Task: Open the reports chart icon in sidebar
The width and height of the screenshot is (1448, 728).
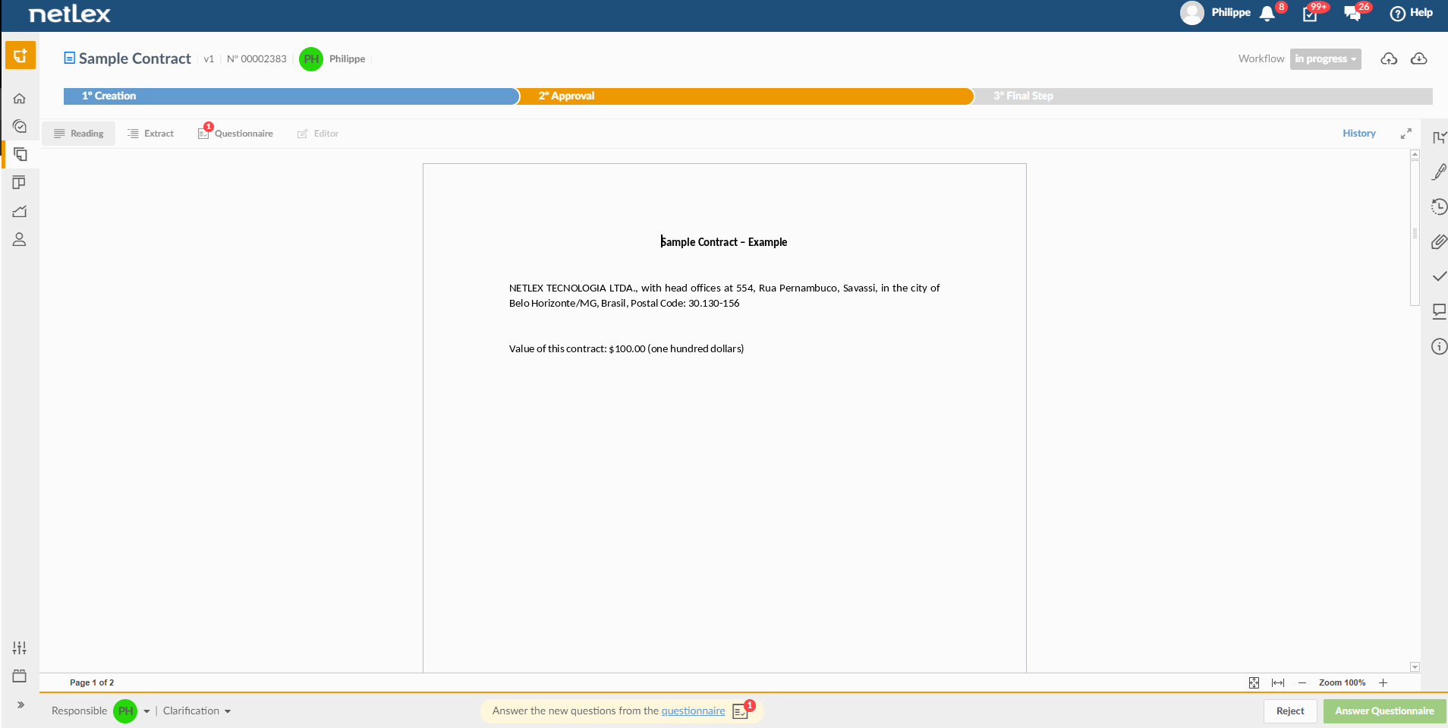Action: pos(20,211)
